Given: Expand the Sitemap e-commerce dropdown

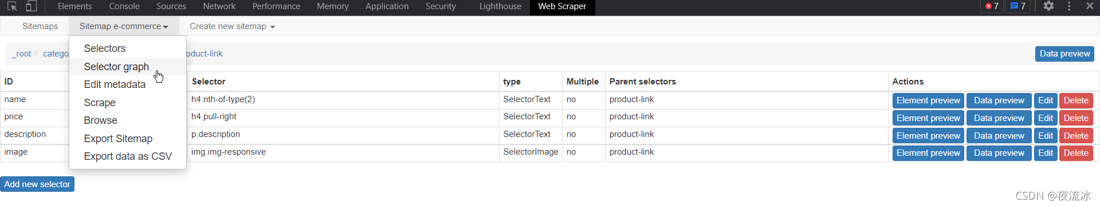Looking at the screenshot, I should (x=124, y=26).
